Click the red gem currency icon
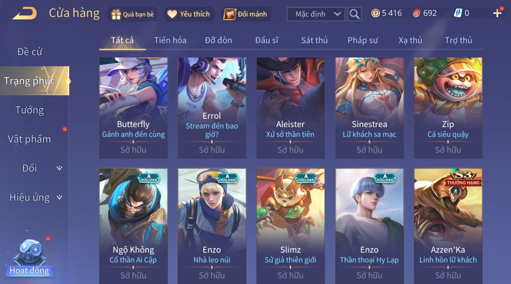The image size is (511, 284). tap(416, 13)
